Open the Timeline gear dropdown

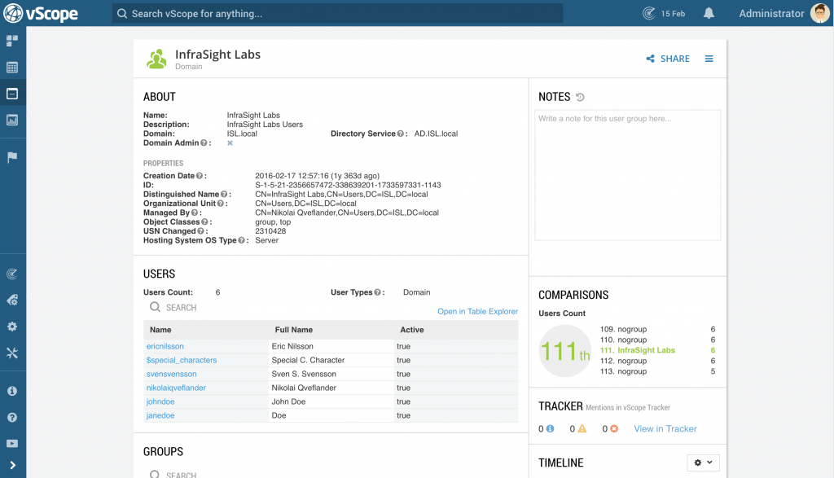coord(703,463)
